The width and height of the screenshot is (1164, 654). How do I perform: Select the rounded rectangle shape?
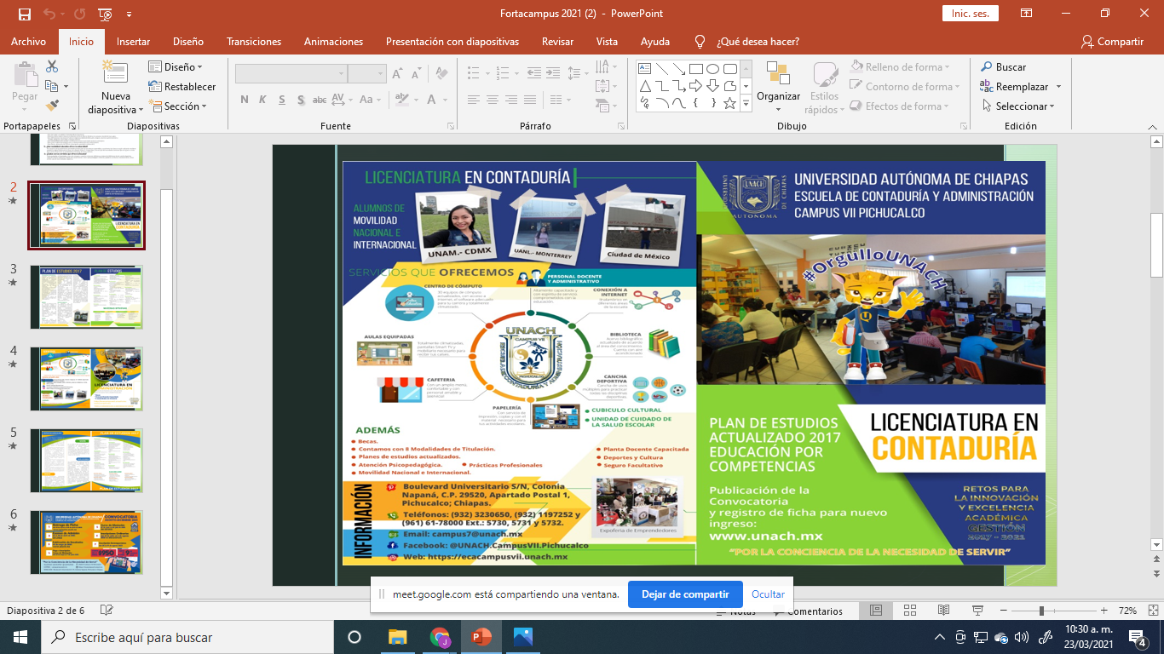[730, 69]
